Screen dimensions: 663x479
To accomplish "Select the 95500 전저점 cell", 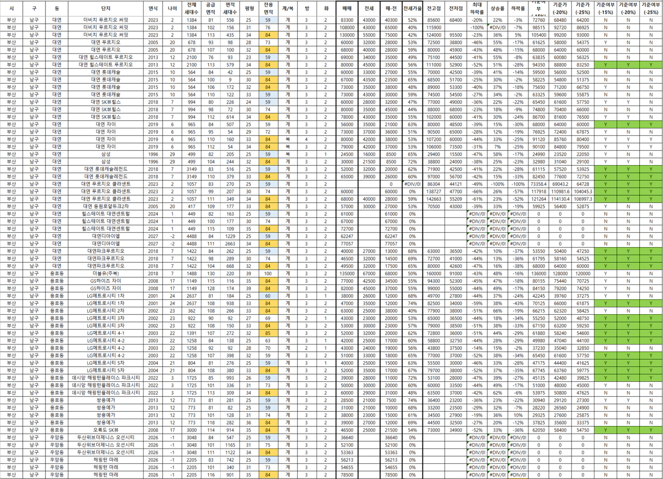I will [x=456, y=35].
